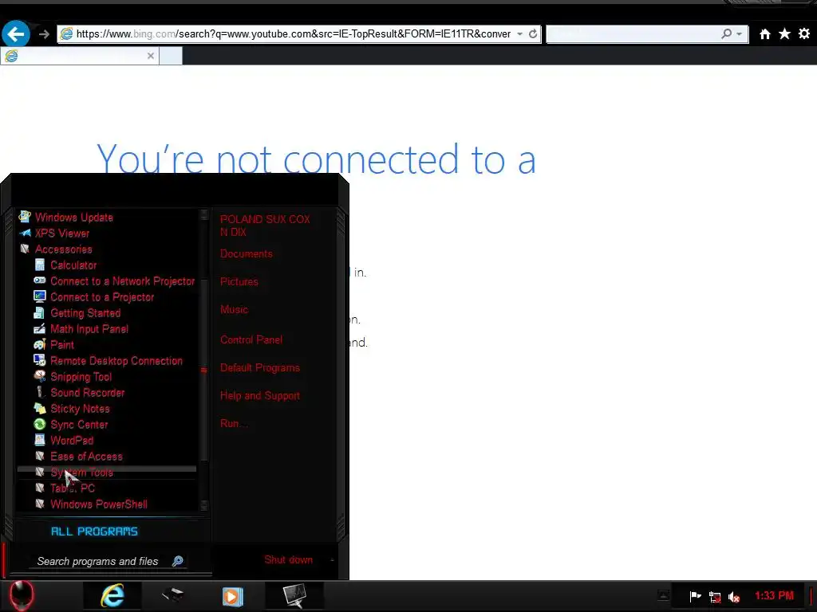
Task: Expand the System Tools folder
Action: pos(81,473)
